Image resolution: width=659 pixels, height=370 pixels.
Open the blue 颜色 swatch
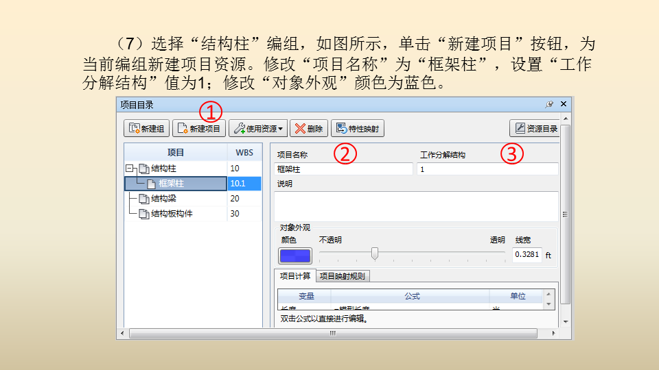(295, 256)
